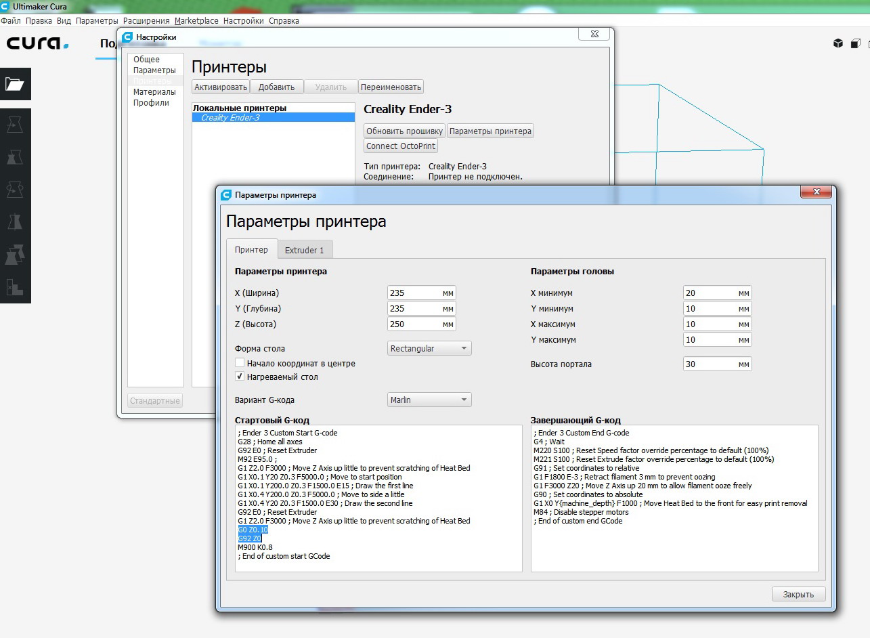Screen dimensions: 870x638
Task: Click the X минимум input field
Action: tap(718, 293)
